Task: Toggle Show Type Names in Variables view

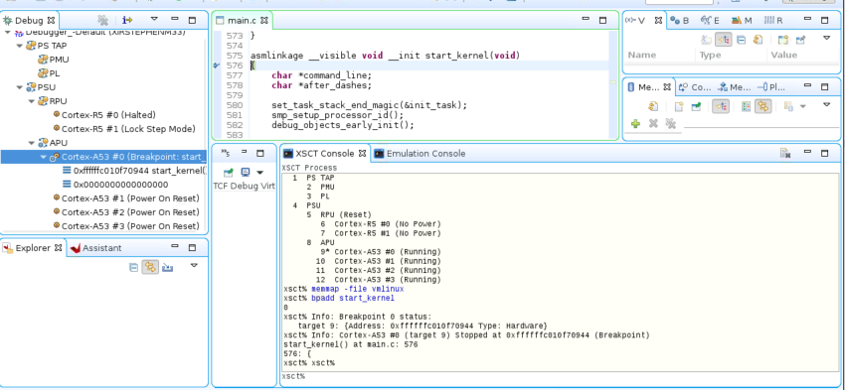Action: tap(706, 40)
